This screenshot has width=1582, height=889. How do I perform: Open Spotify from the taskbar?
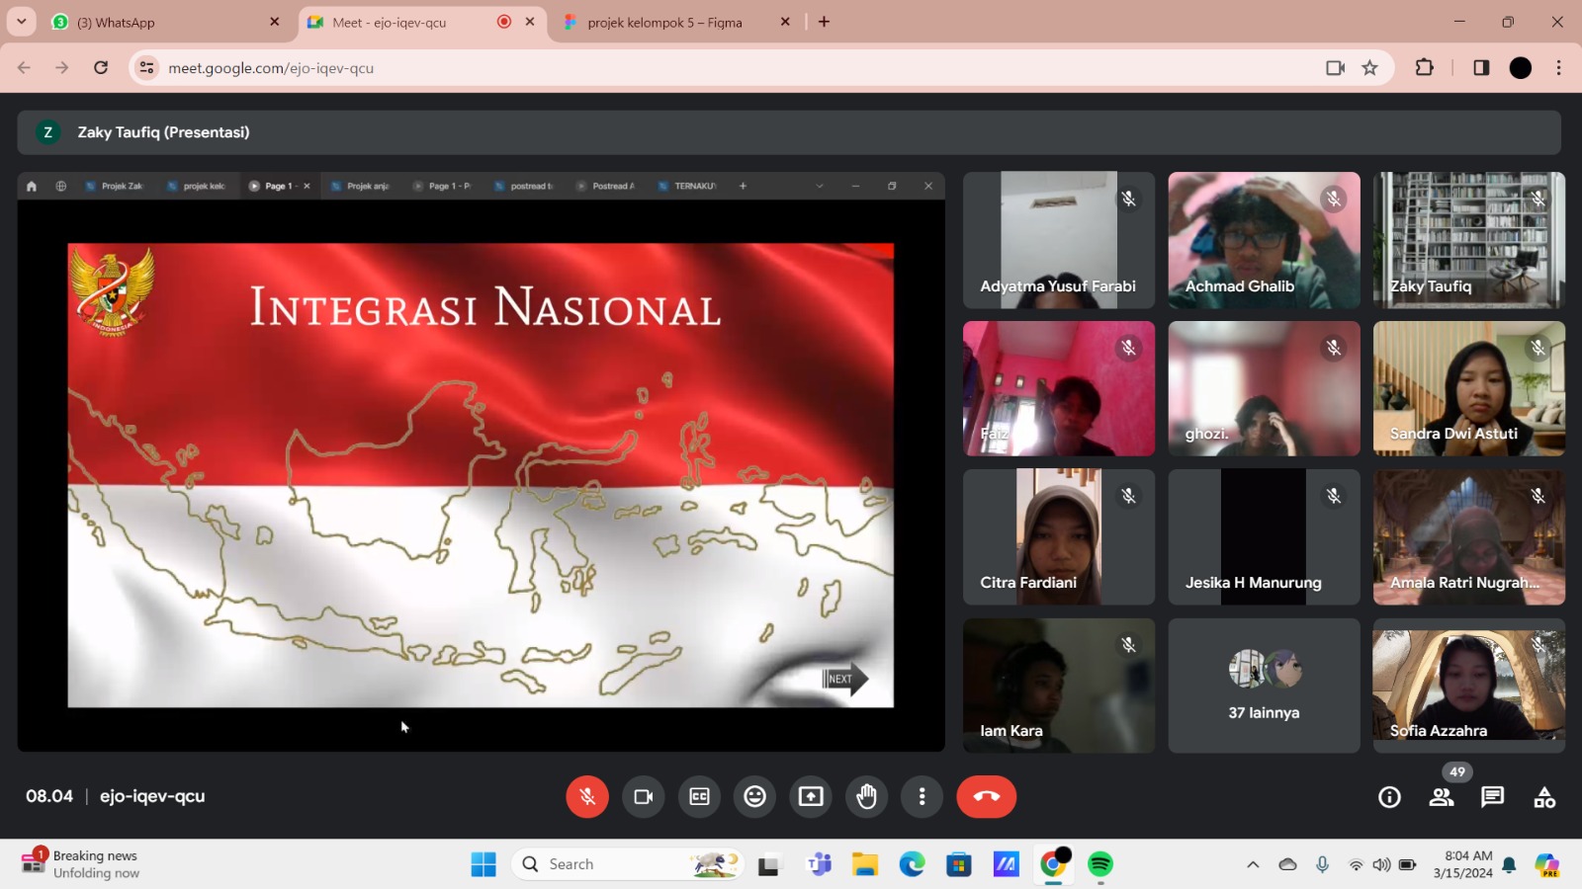1100,865
